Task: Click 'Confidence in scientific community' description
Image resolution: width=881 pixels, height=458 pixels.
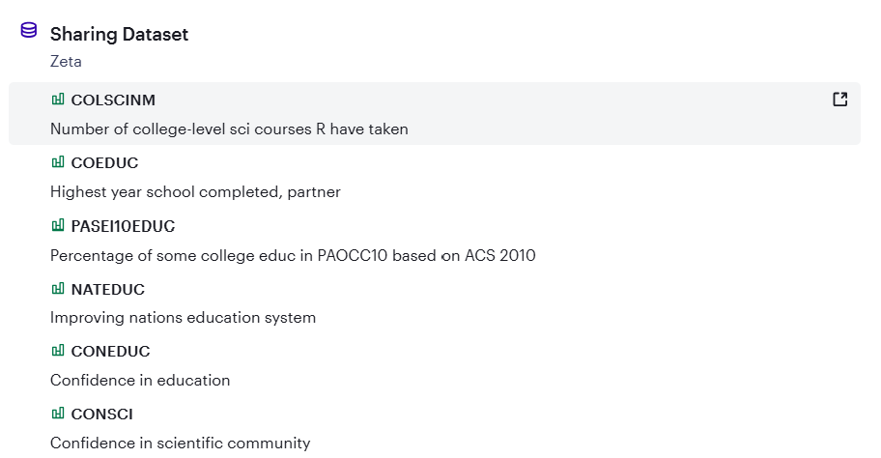Action: [180, 443]
